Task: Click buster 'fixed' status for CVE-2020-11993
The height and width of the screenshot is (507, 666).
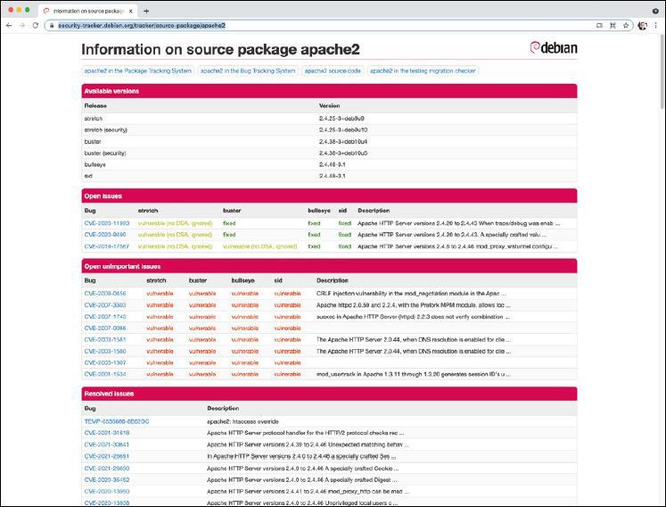Action: 229,223
